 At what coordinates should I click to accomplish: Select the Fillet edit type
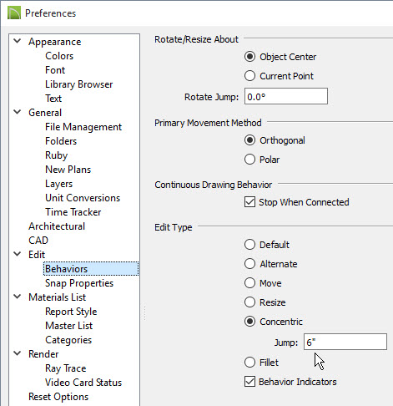249,363
